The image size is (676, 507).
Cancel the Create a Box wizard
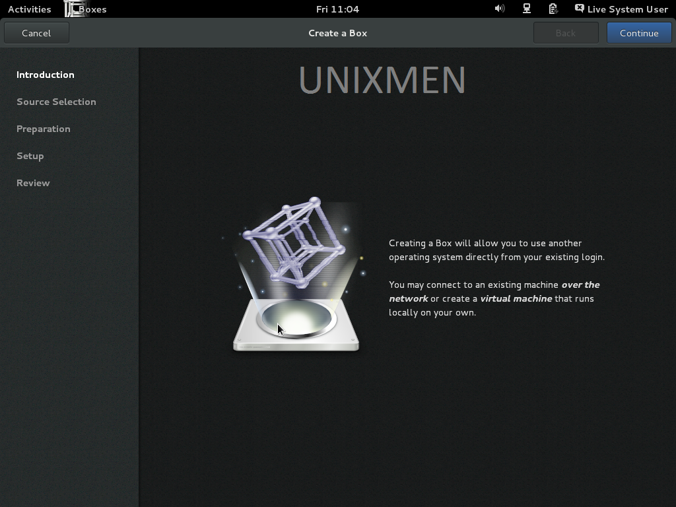click(x=37, y=33)
